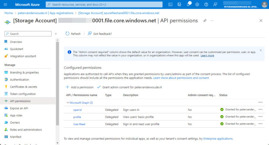Collapse the left navigation pane
Image resolution: width=269 pixels, height=145 pixels.
(x=56, y=34)
